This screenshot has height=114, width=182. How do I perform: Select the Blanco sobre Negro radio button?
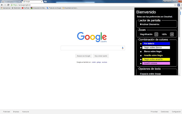point(141,52)
